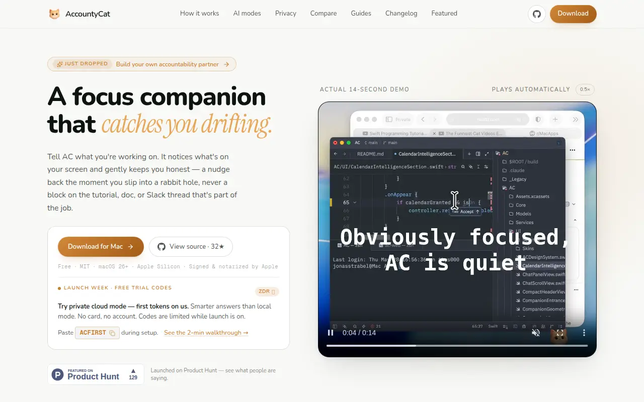Select CalendarIntelligenceSect tab in demo video
644x402 pixels.
[426, 154]
